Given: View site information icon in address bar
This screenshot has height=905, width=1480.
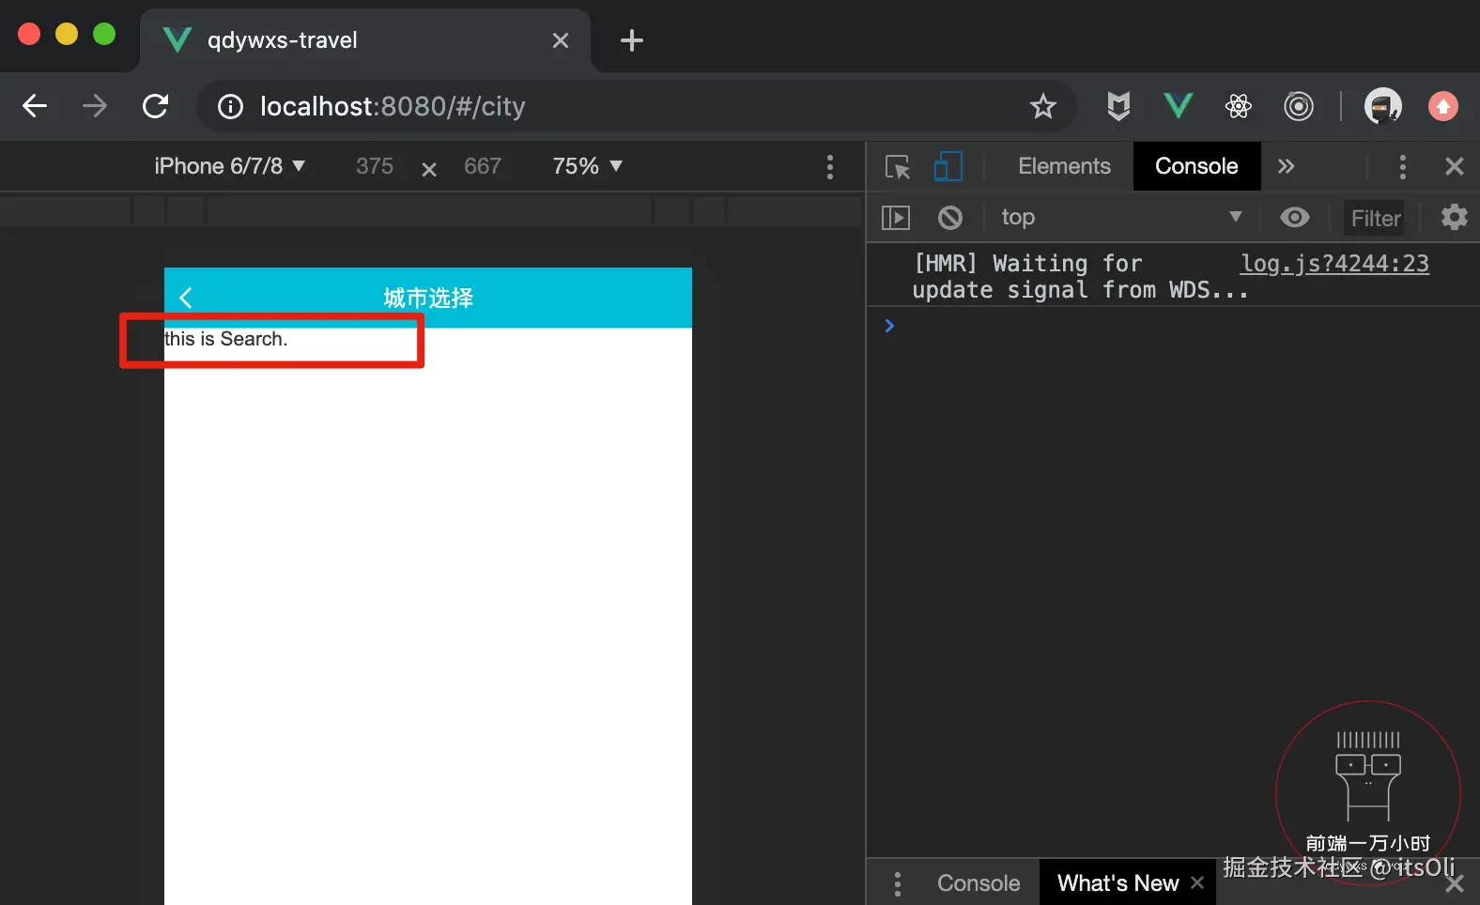Looking at the screenshot, I should pos(230,107).
